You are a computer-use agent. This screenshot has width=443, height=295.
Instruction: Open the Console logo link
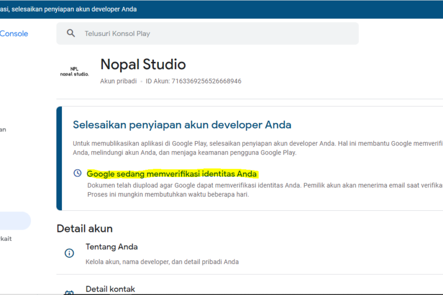pyautogui.click(x=14, y=34)
